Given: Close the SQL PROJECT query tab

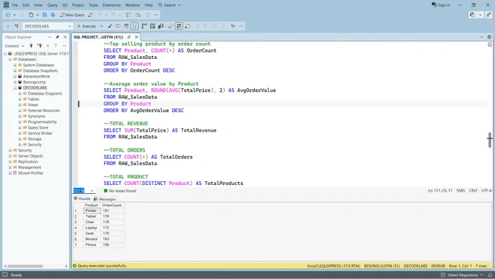Looking at the screenshot, I should click(136, 37).
